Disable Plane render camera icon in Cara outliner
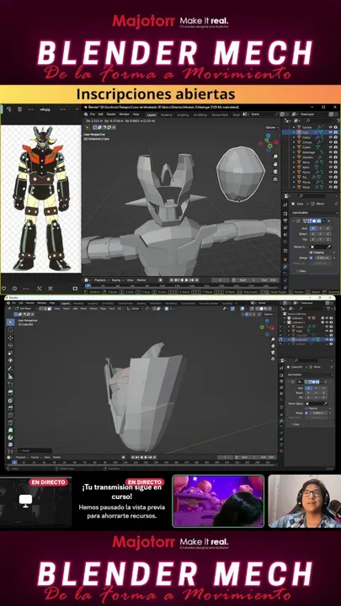 coord(335,187)
